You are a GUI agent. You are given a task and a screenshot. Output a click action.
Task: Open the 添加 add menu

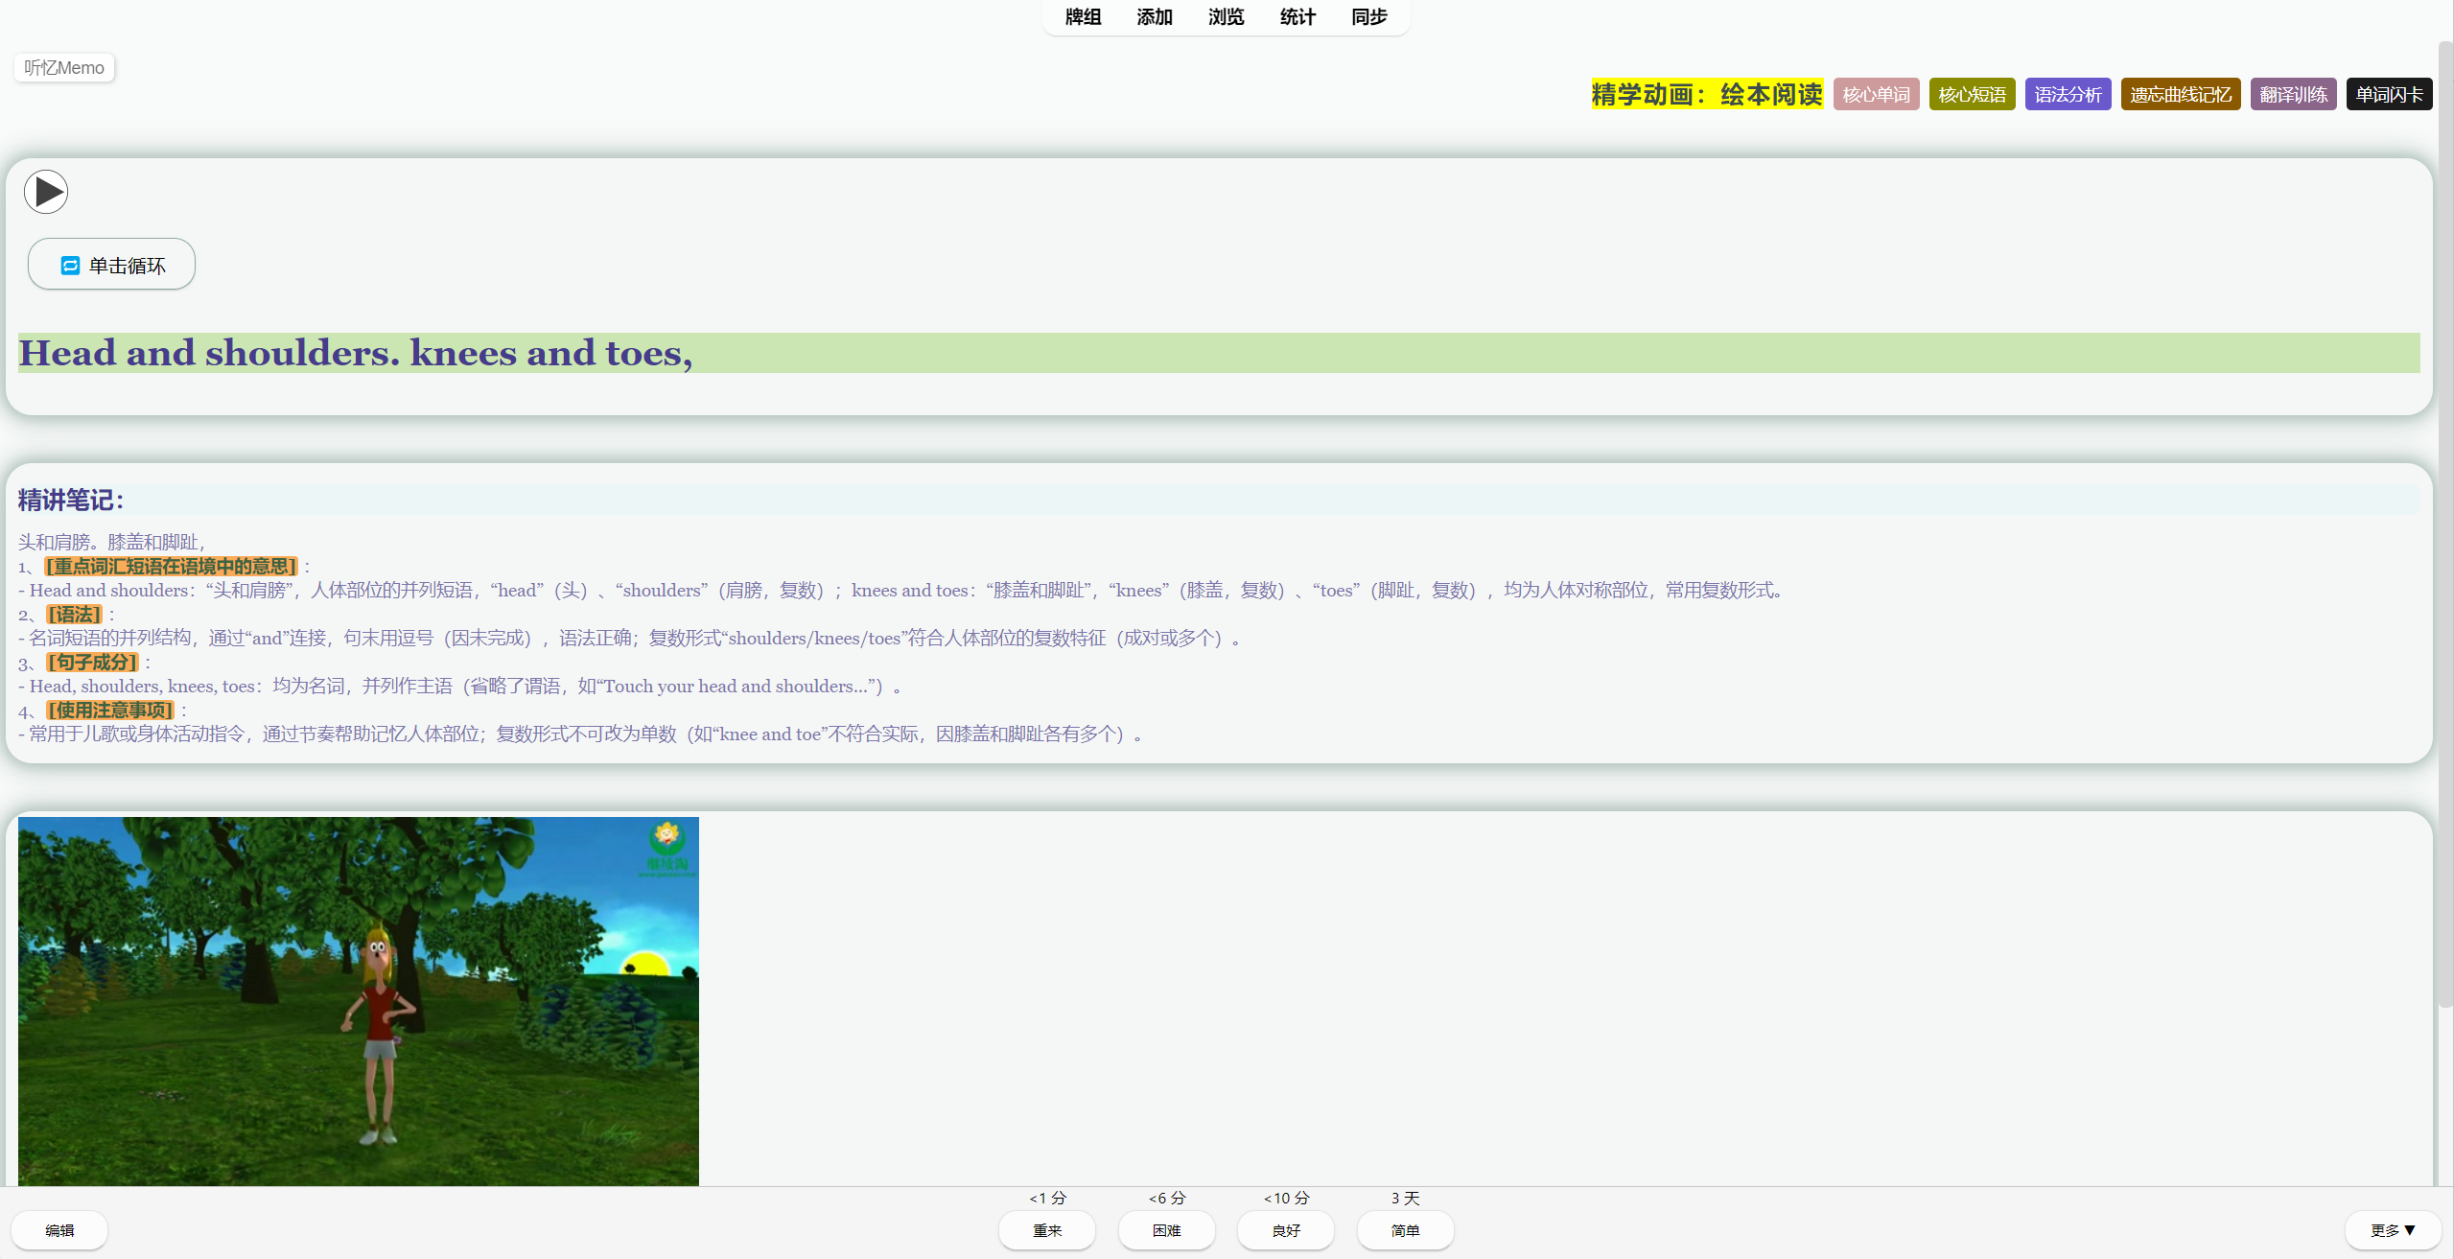pyautogui.click(x=1155, y=16)
